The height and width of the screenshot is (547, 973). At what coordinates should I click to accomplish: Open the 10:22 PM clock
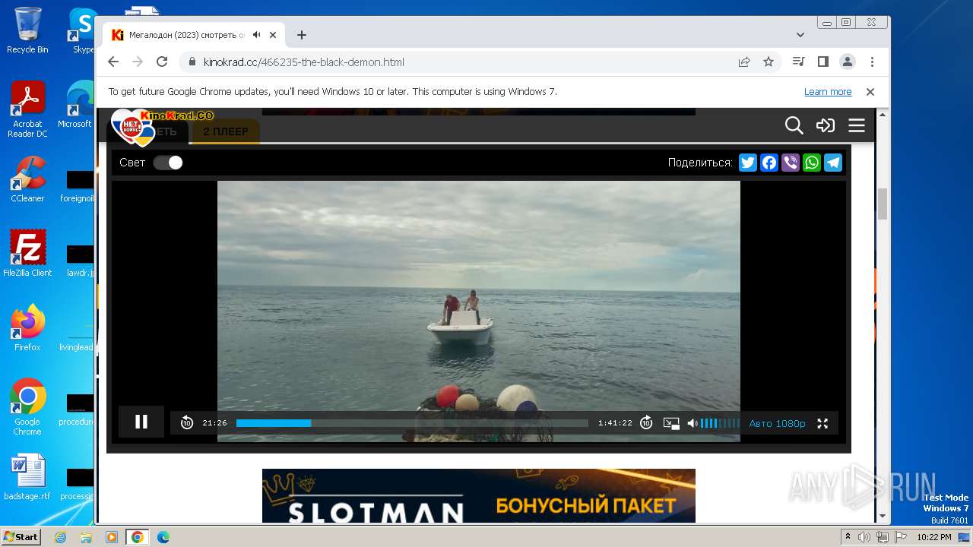tap(934, 537)
